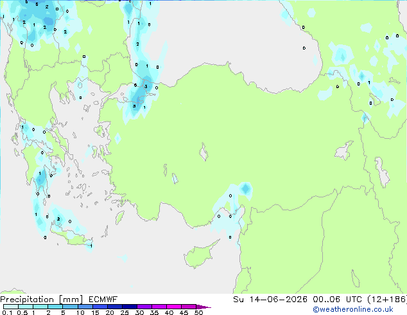This screenshot has width=407, height=315.
Task: Click the Cyprus island on the map
Action: (200, 256)
